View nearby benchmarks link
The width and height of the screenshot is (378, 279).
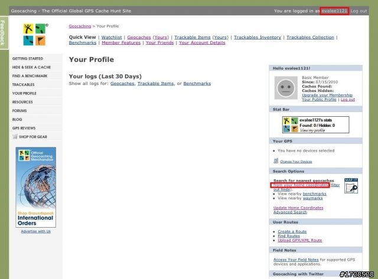tap(314, 194)
